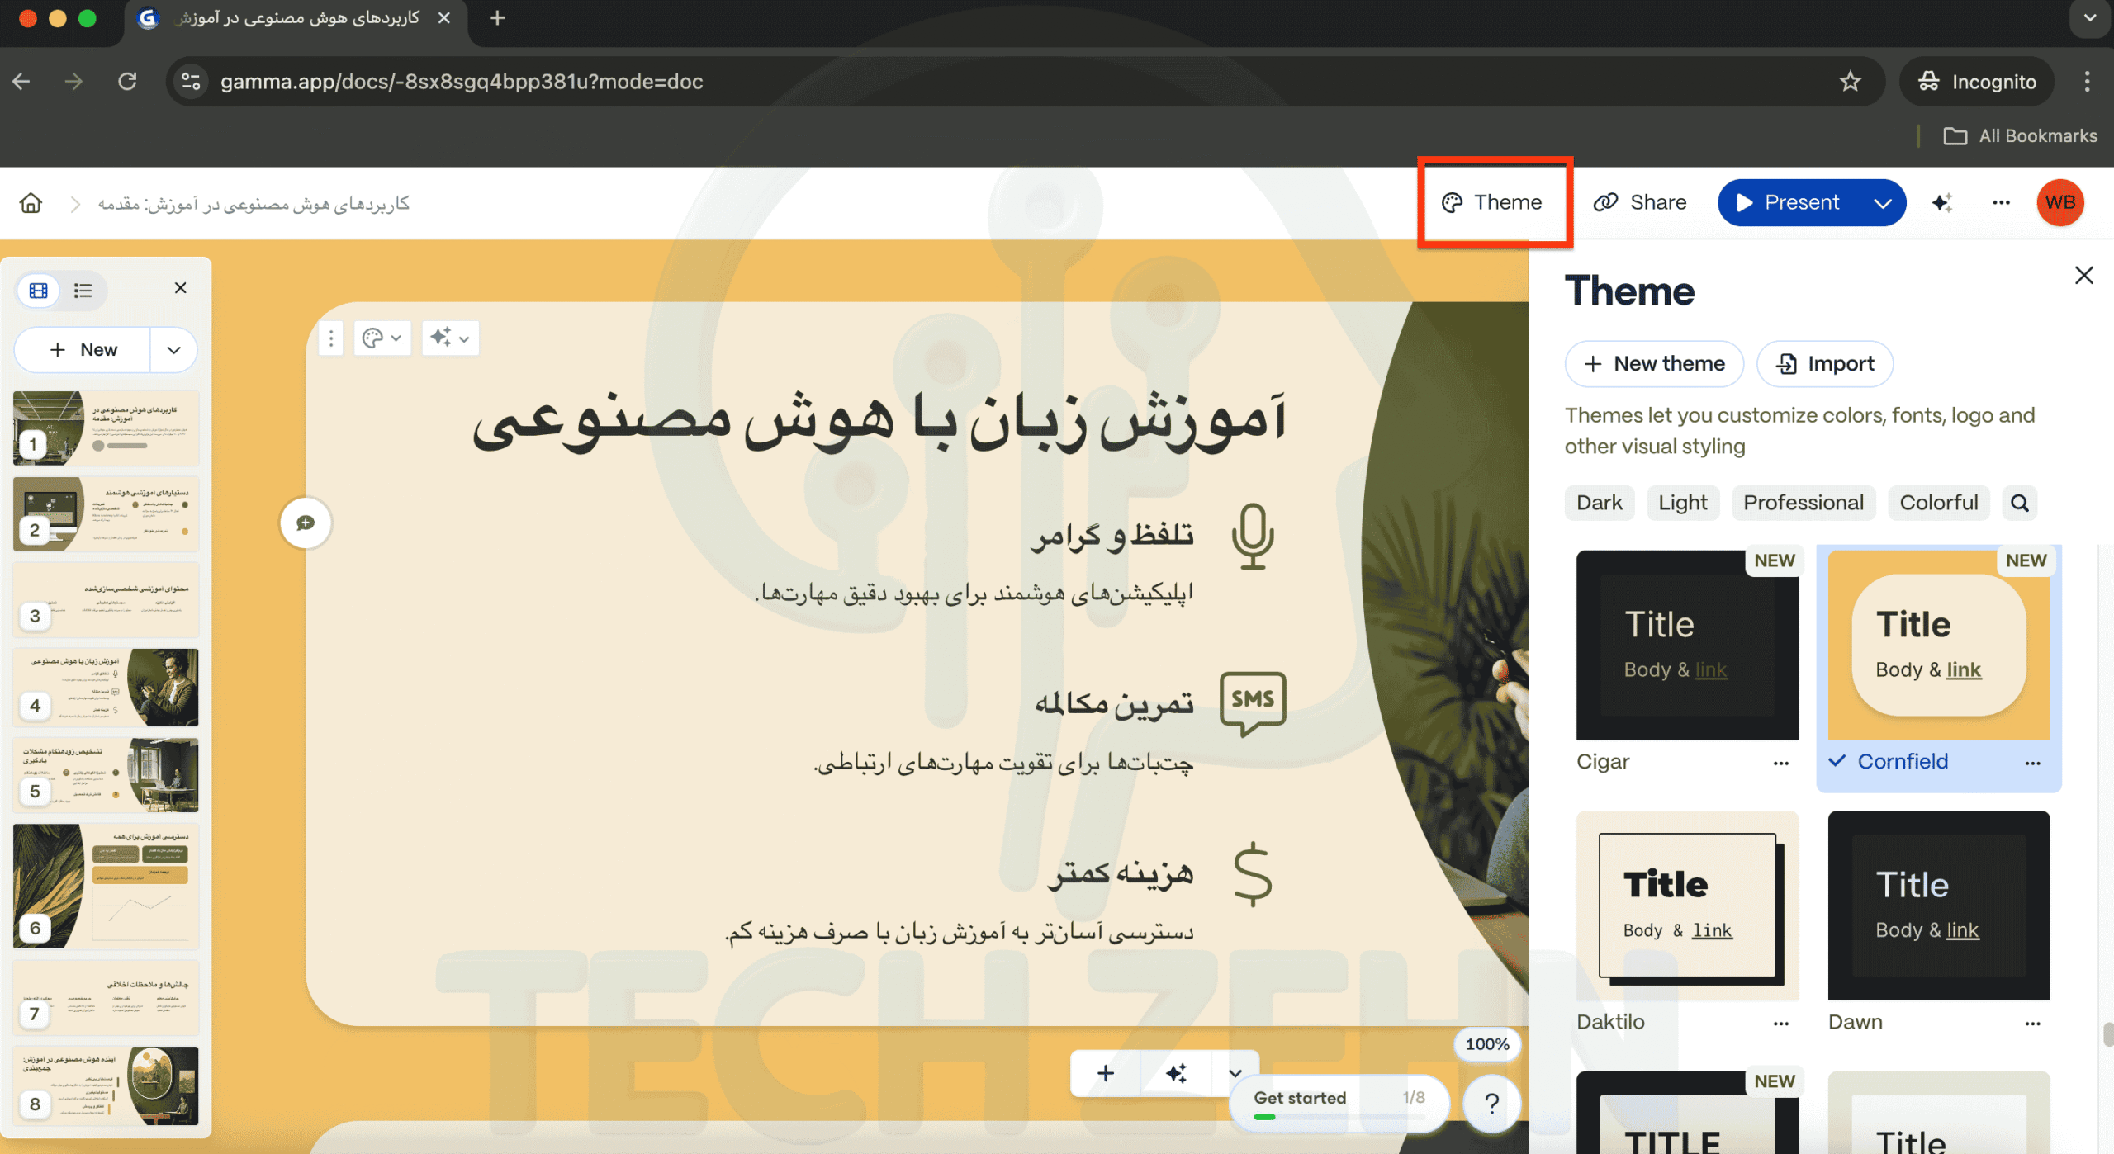Filter themes by Professional

pyautogui.click(x=1804, y=503)
